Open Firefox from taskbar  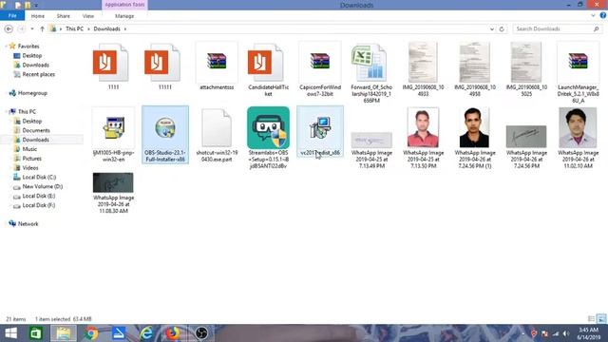pos(173,333)
